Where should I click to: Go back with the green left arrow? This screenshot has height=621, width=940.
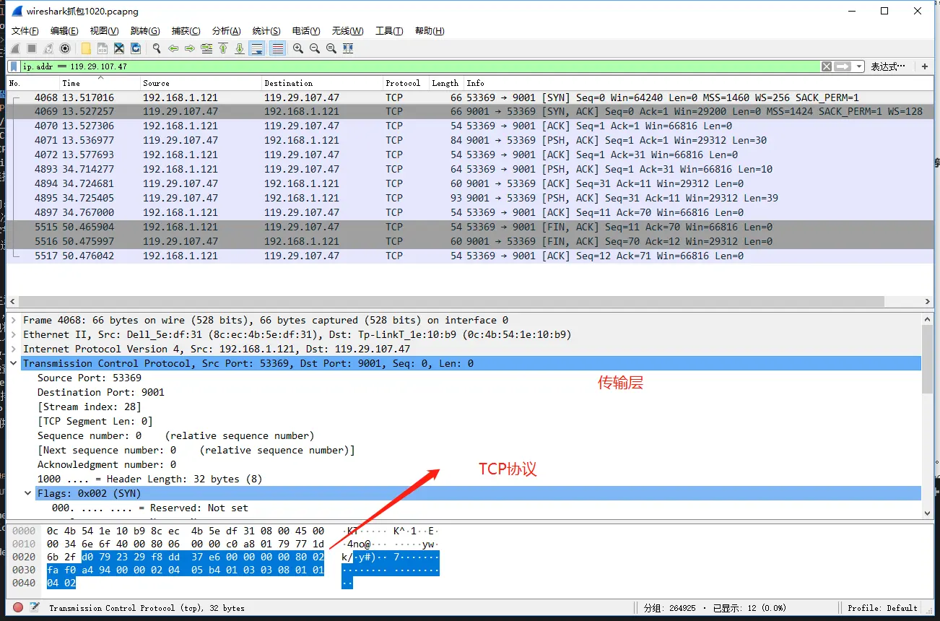coord(173,48)
